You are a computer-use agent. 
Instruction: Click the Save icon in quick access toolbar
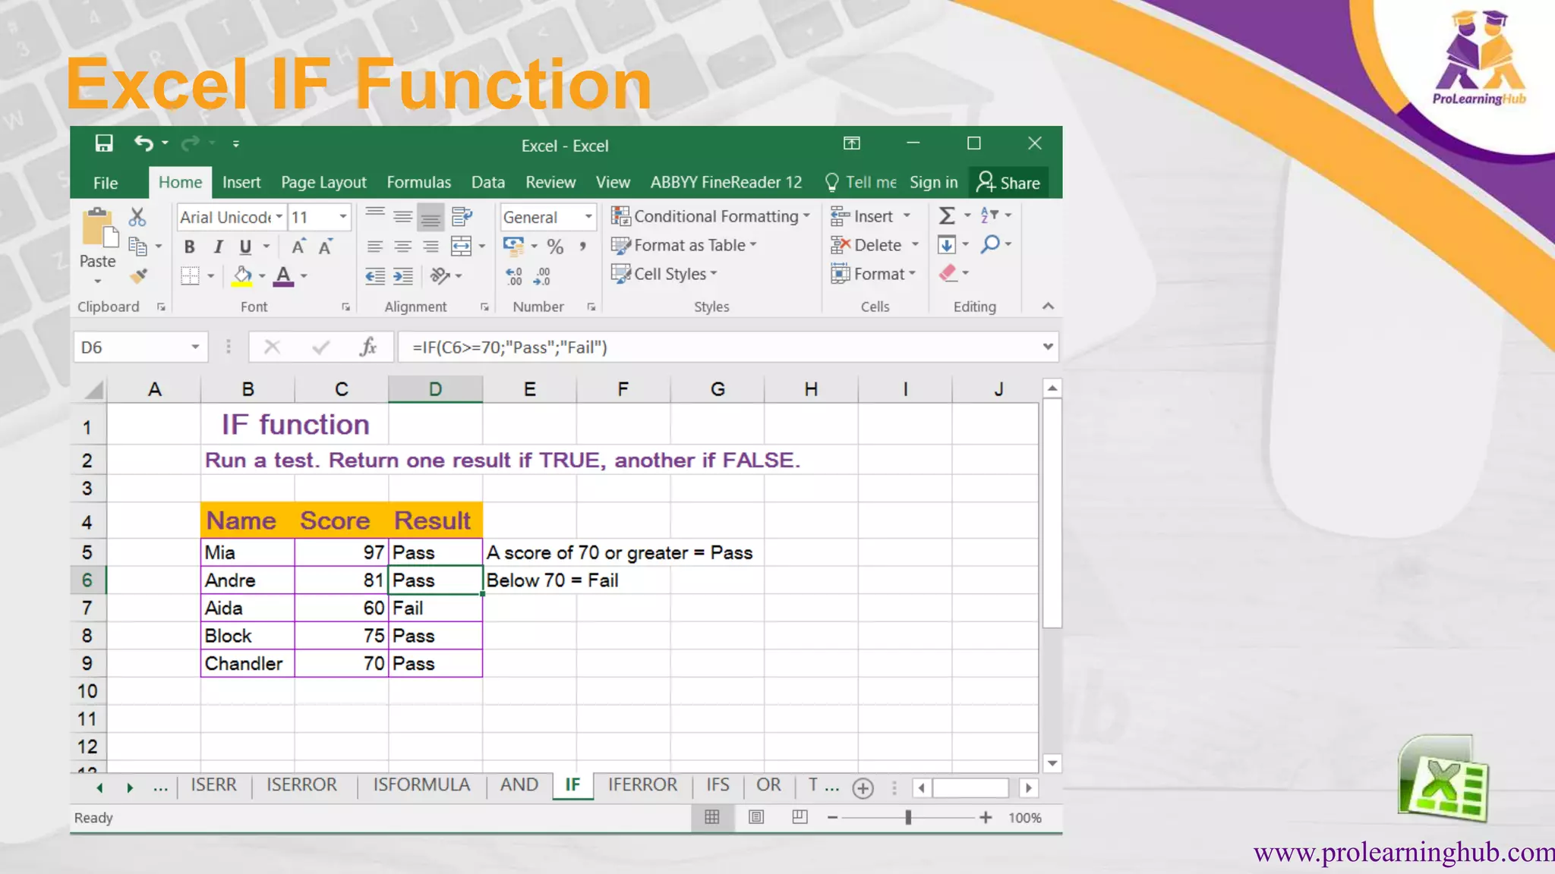pyautogui.click(x=104, y=143)
